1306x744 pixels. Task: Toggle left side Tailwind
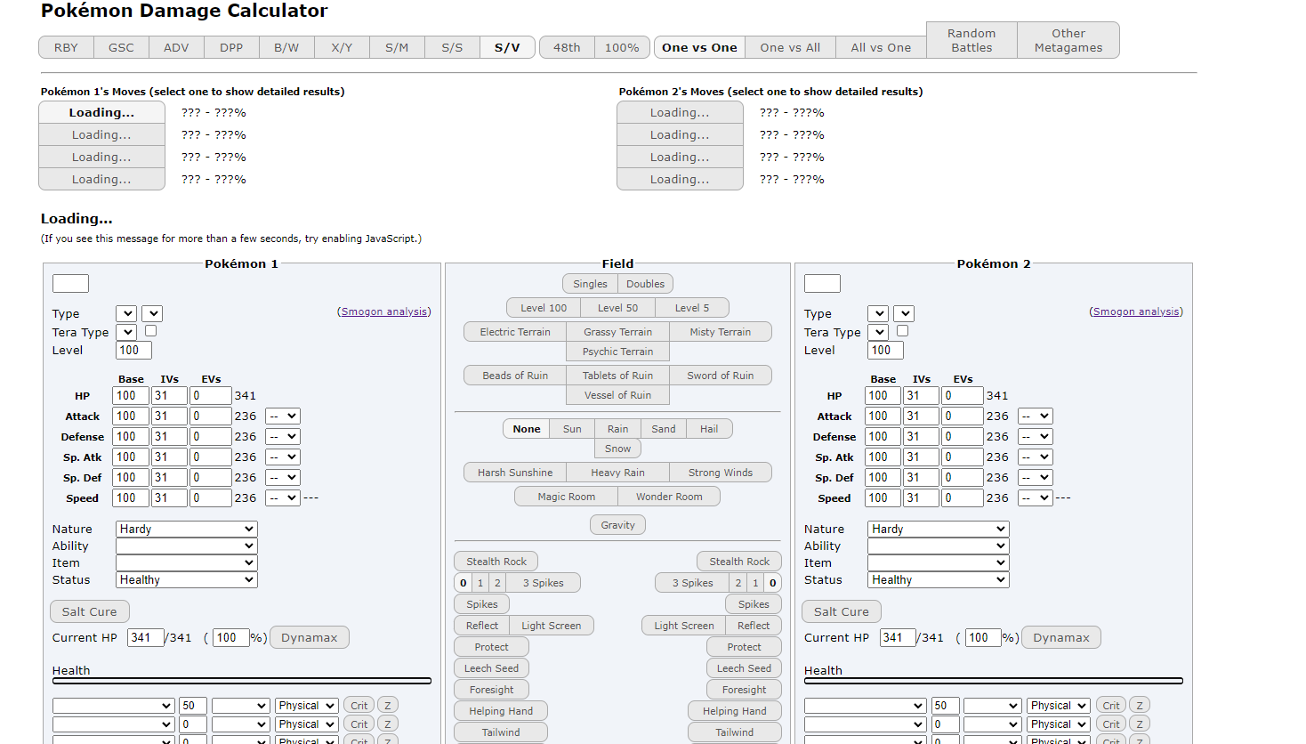[501, 732]
